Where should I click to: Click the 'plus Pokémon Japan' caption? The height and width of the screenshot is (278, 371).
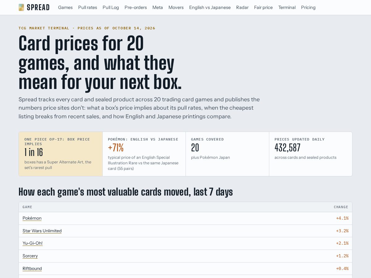[211, 157]
